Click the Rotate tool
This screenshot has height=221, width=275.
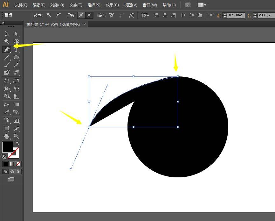tap(6, 81)
